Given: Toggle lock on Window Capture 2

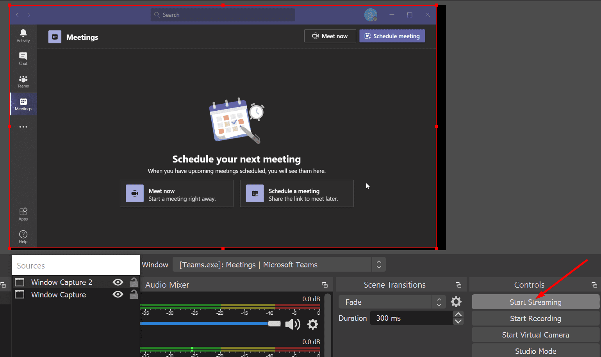Looking at the screenshot, I should [134, 282].
